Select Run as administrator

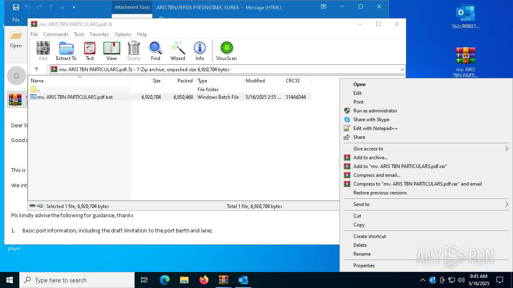click(x=426, y=110)
